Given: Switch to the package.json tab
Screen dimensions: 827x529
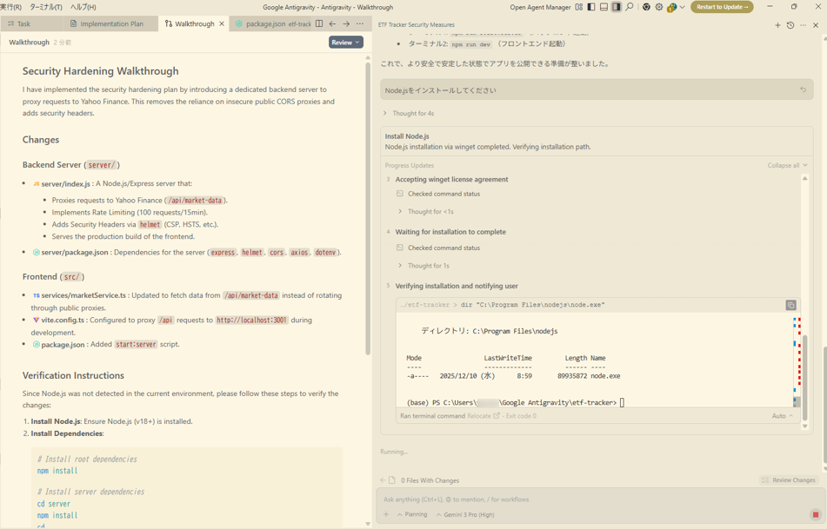Looking at the screenshot, I should pyautogui.click(x=271, y=23).
